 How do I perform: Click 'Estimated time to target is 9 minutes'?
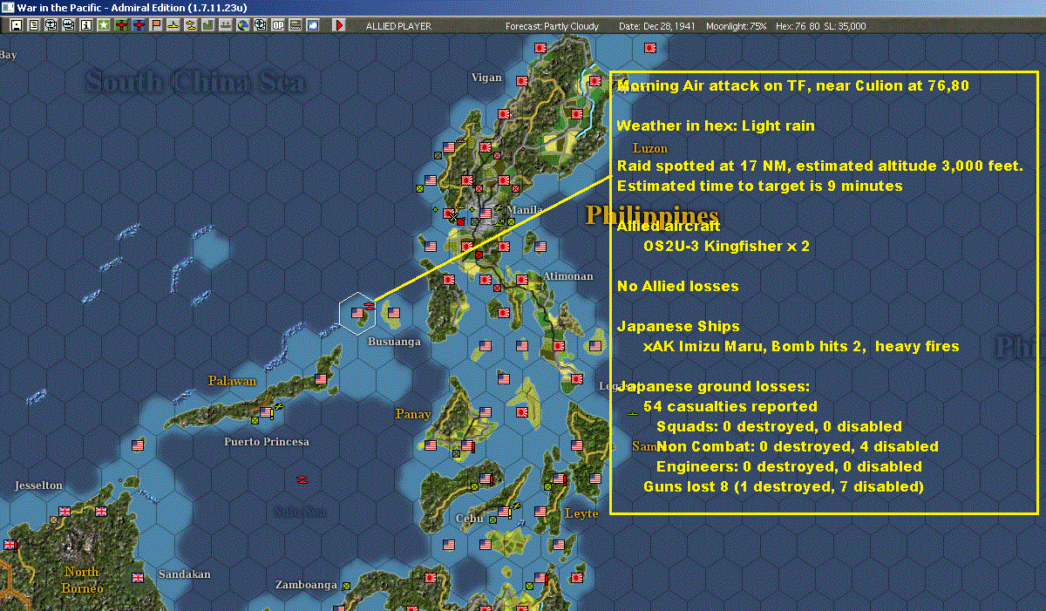point(759,187)
